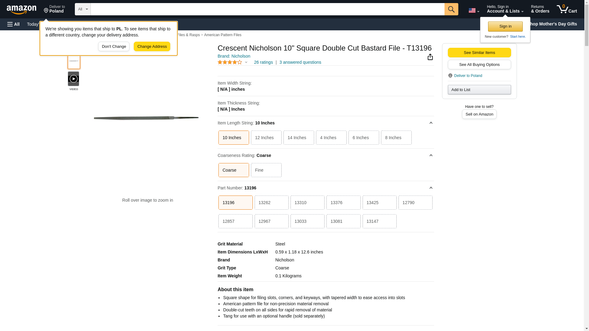
Task: Click the US flag language selector
Action: tap(473, 10)
